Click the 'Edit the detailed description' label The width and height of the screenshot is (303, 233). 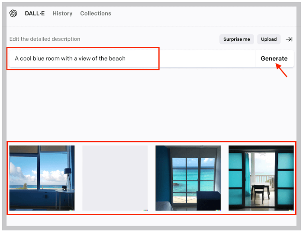click(x=45, y=39)
